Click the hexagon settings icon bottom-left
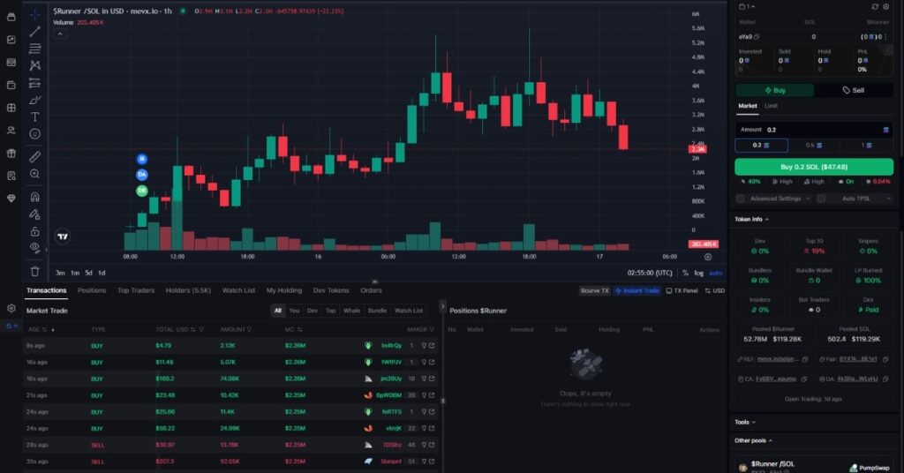Image resolution: width=904 pixels, height=473 pixels. pyautogui.click(x=11, y=308)
